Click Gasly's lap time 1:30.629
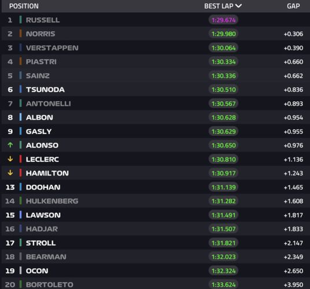The width and height of the screenshot is (310, 289). pos(223,131)
